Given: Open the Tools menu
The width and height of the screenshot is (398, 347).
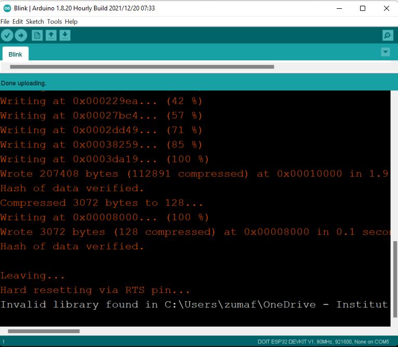Looking at the screenshot, I should click(x=55, y=22).
